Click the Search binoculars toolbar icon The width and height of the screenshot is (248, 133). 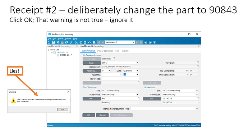tap(94, 42)
